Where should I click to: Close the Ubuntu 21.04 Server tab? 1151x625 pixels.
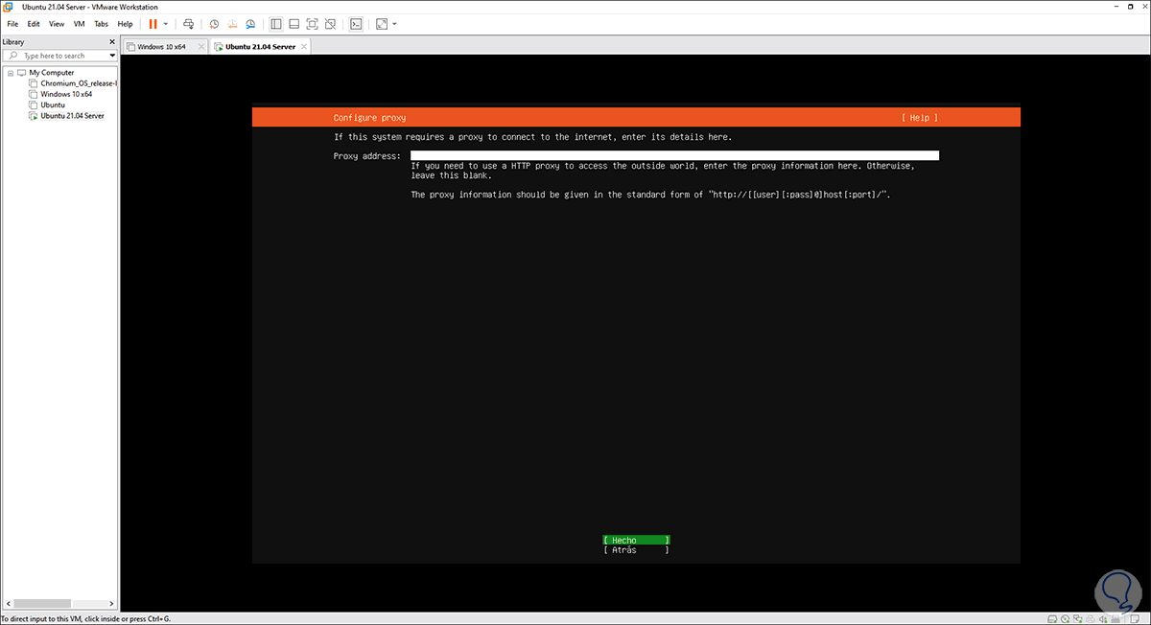(303, 46)
